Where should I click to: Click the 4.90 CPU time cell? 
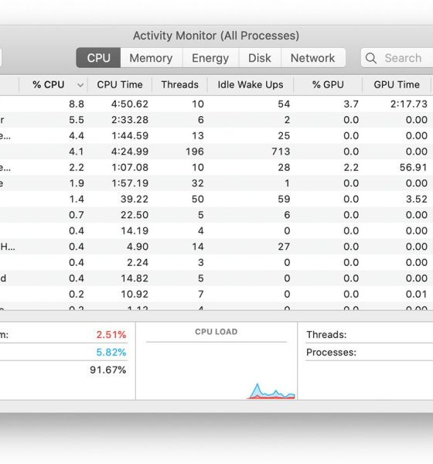(x=138, y=247)
